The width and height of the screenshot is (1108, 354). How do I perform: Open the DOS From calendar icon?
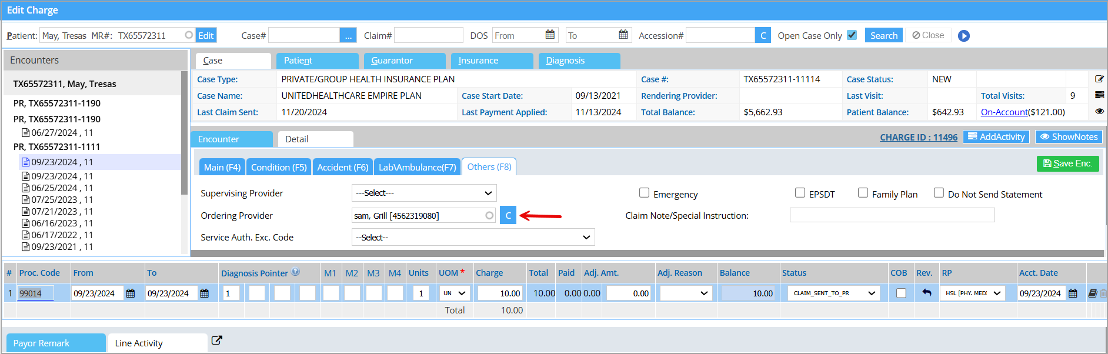(550, 35)
